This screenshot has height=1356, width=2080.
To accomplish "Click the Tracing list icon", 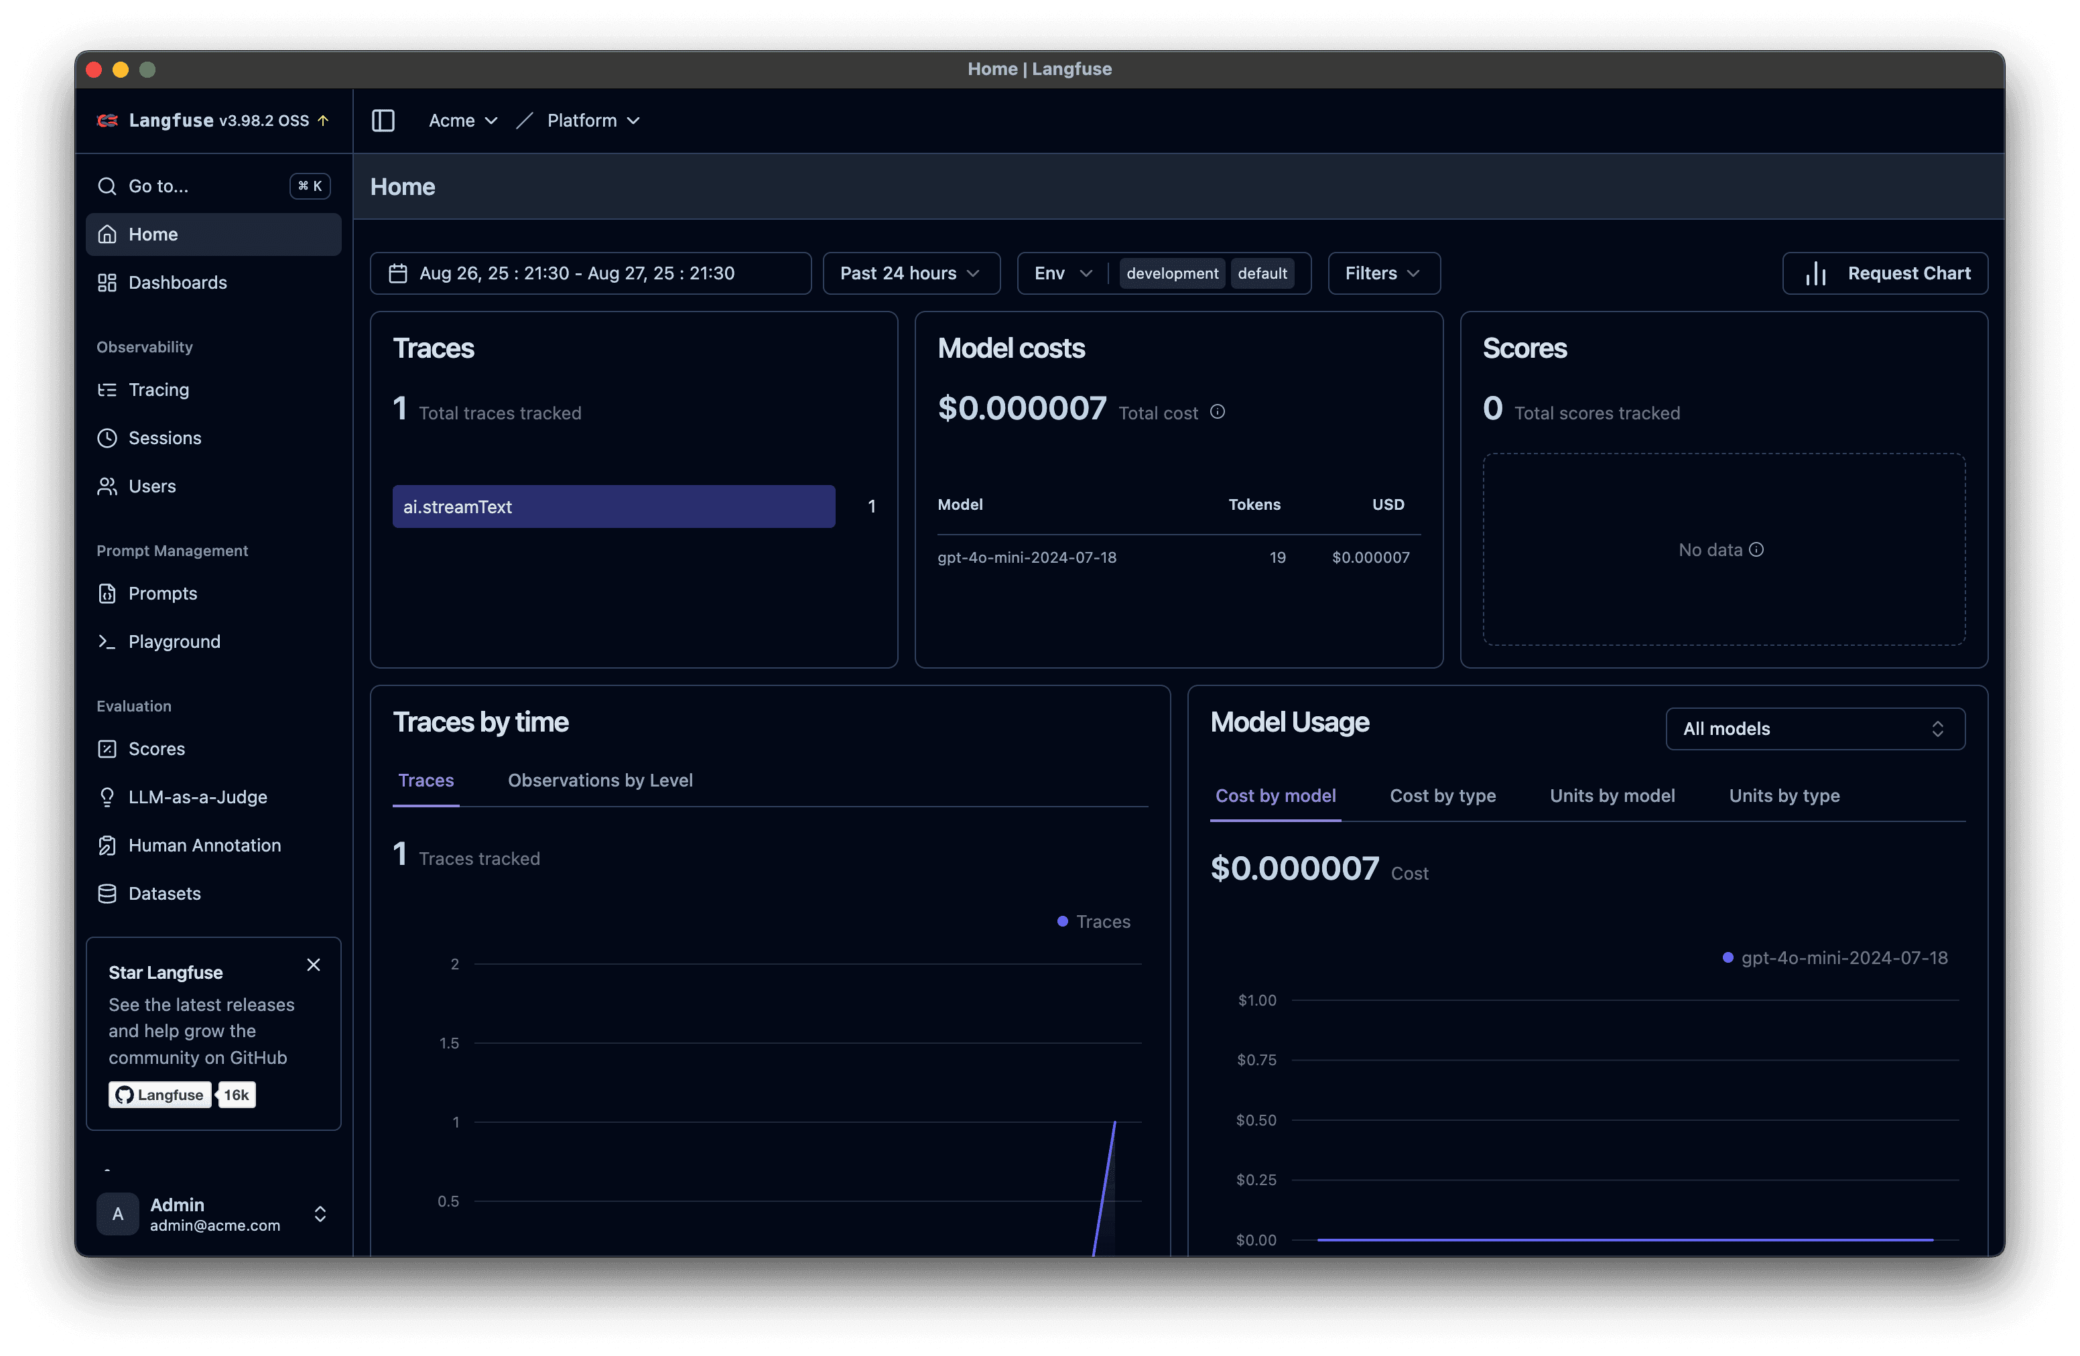I will tap(107, 390).
